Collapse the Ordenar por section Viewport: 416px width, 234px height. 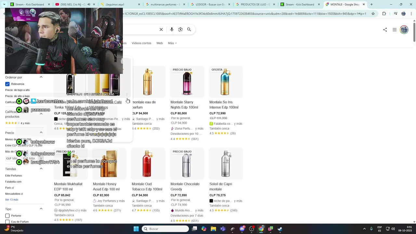point(41,77)
